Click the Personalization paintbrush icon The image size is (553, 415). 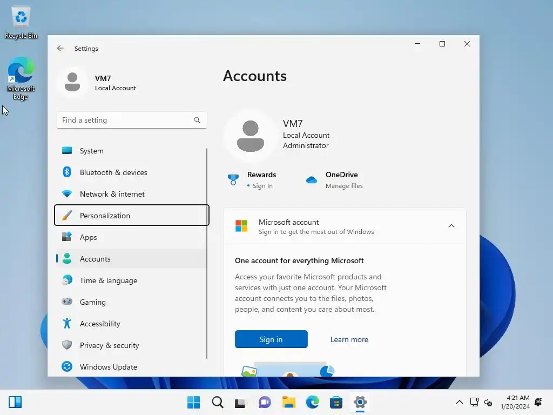click(x=67, y=215)
